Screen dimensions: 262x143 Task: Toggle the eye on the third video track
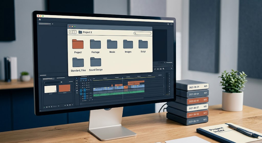[x=89, y=87]
